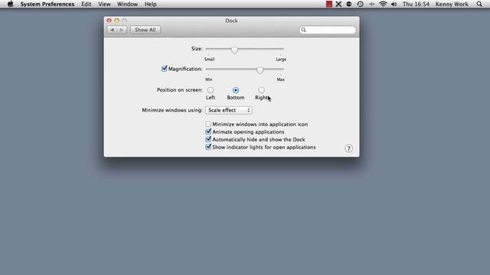Click the Dock window search field
The image size is (490, 275).
pos(328,30)
